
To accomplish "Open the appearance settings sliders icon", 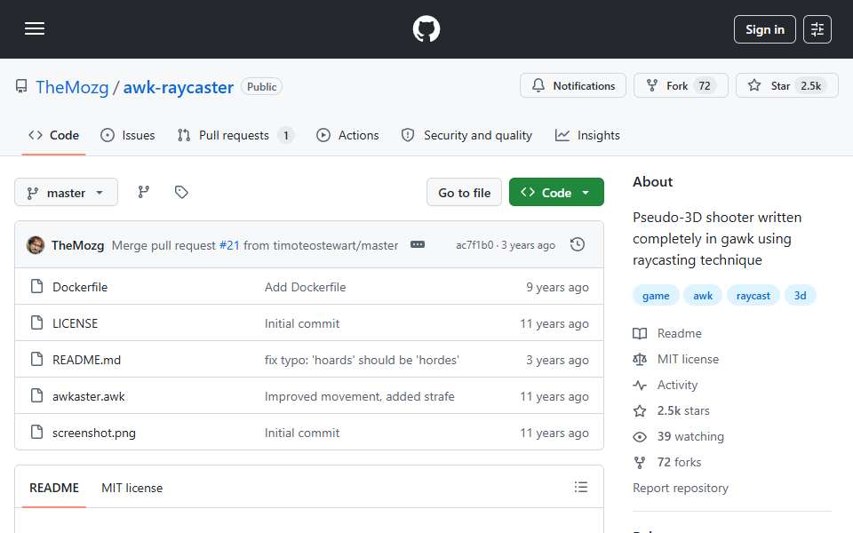I will pyautogui.click(x=817, y=29).
